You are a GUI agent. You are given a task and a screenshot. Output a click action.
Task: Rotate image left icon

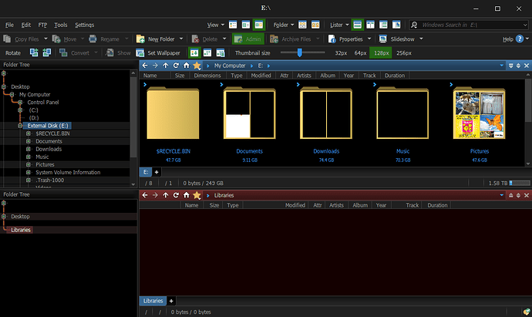click(34, 52)
